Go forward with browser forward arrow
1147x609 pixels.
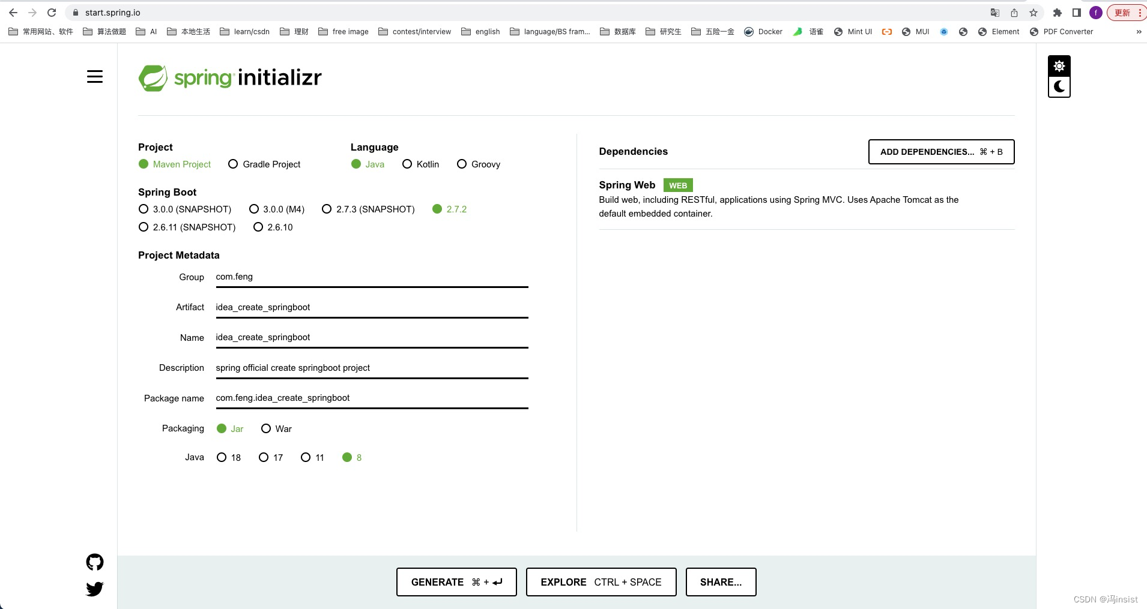pos(32,13)
